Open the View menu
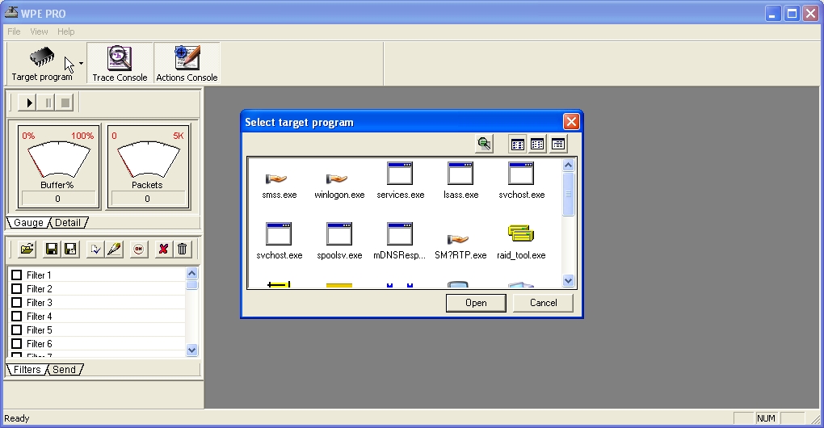The width and height of the screenshot is (824, 428). click(x=39, y=31)
